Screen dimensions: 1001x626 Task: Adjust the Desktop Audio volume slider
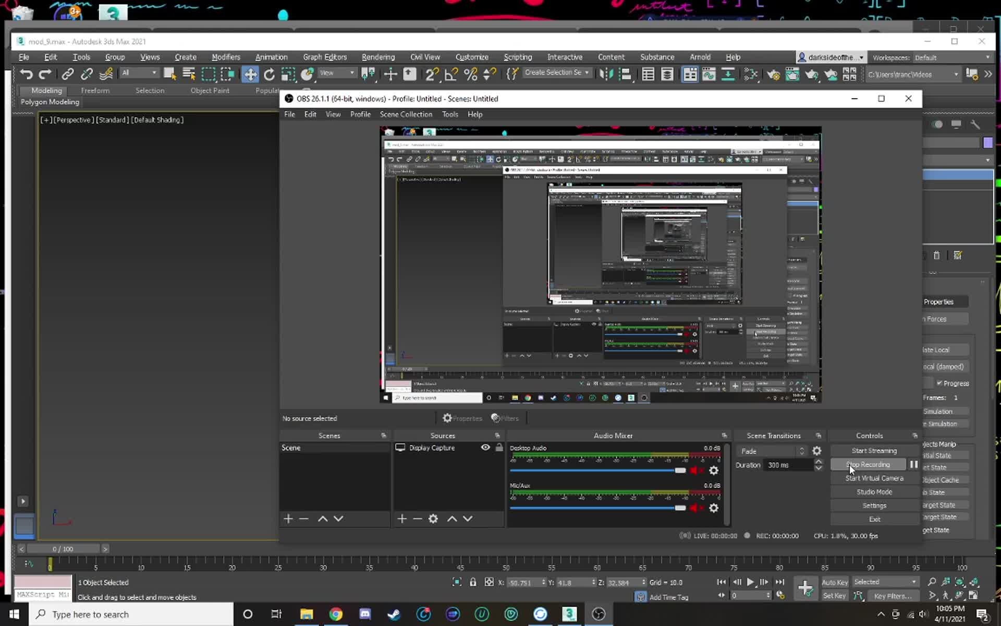pos(680,471)
